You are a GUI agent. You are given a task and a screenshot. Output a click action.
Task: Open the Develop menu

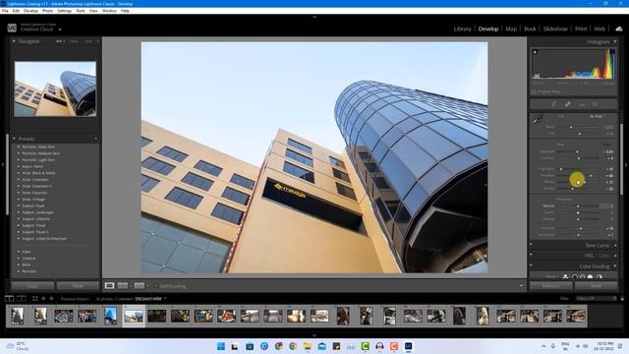click(30, 11)
